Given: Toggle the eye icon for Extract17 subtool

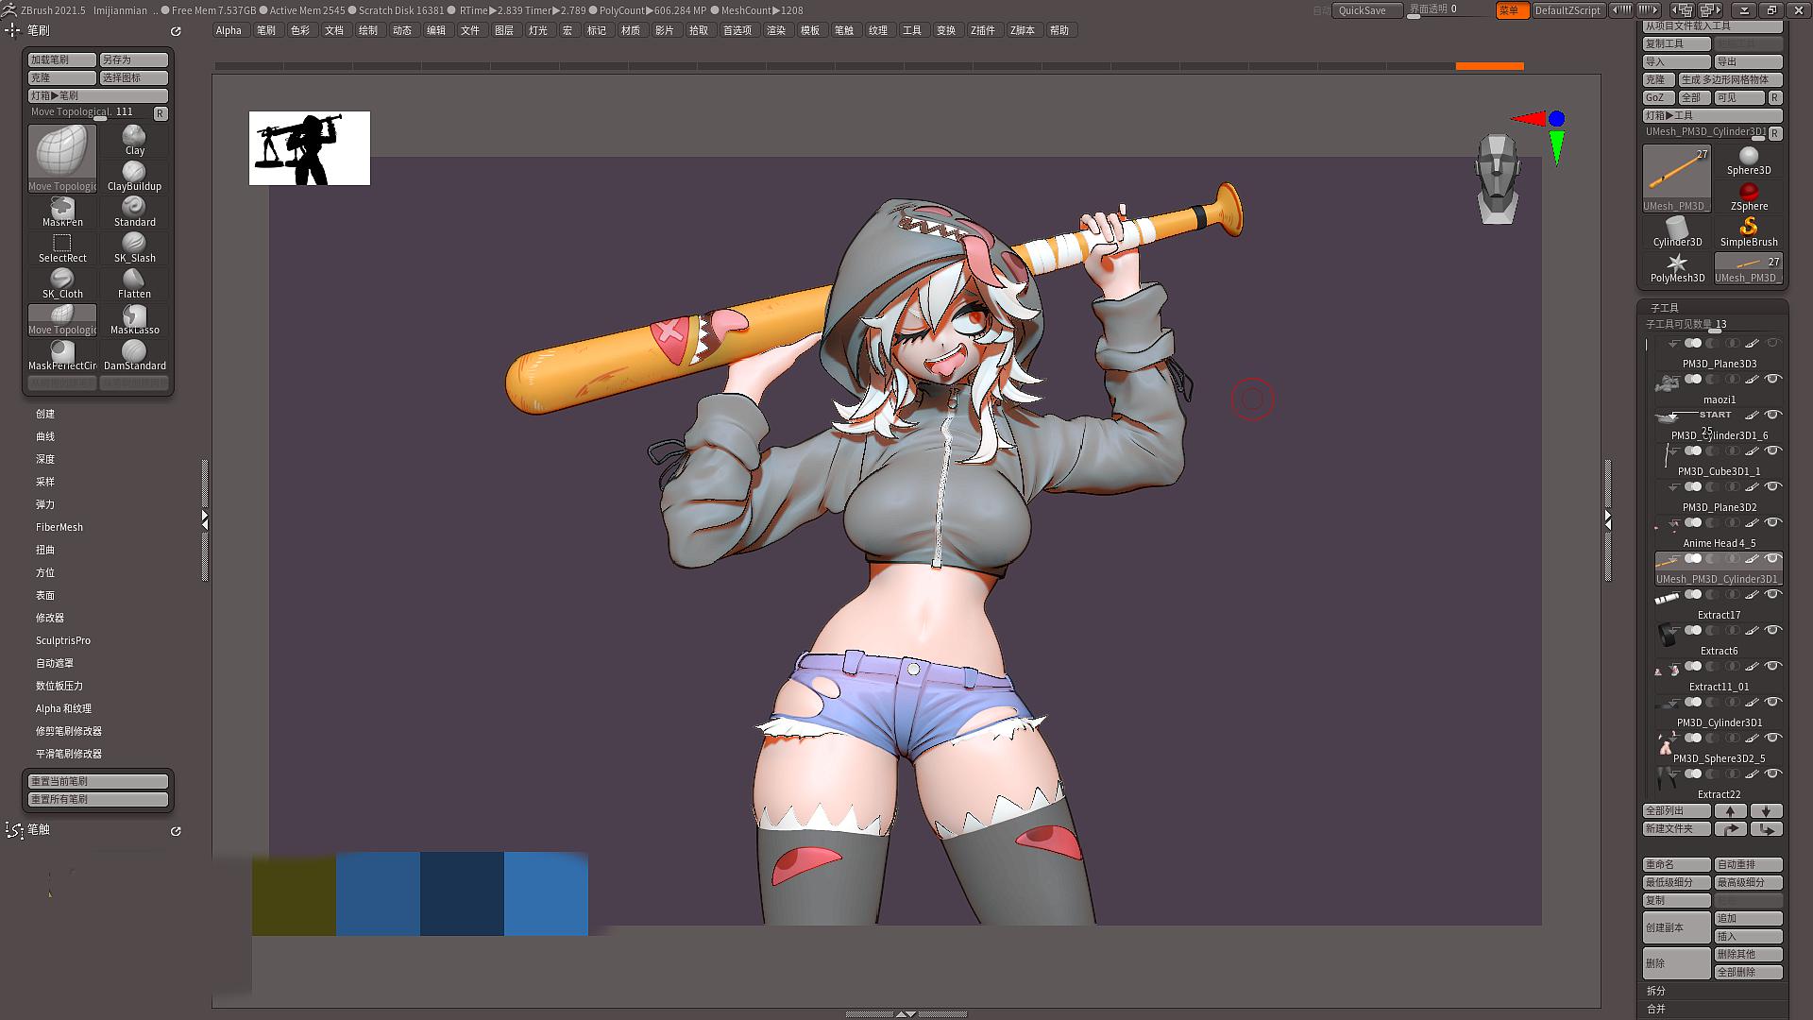Looking at the screenshot, I should (1773, 594).
